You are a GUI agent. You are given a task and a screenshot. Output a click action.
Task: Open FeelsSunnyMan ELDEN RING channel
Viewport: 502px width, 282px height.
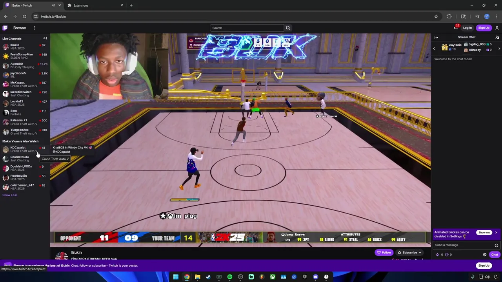[x=25, y=56]
